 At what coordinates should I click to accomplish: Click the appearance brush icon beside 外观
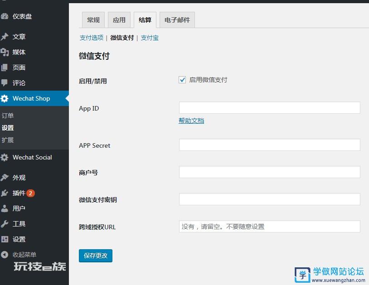(5, 178)
